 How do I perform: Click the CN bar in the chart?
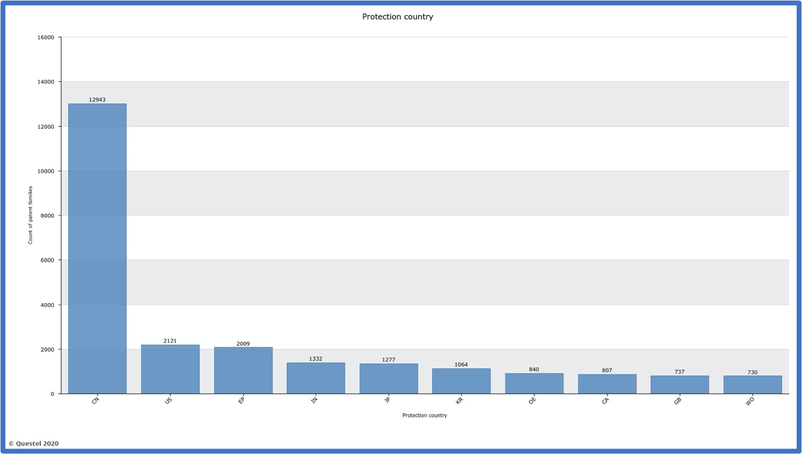tap(97, 249)
